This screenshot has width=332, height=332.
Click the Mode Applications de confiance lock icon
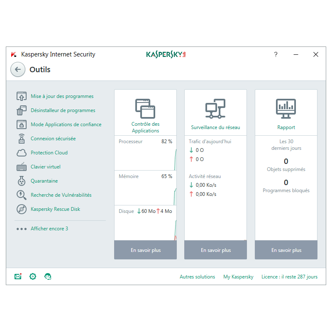click(22, 124)
